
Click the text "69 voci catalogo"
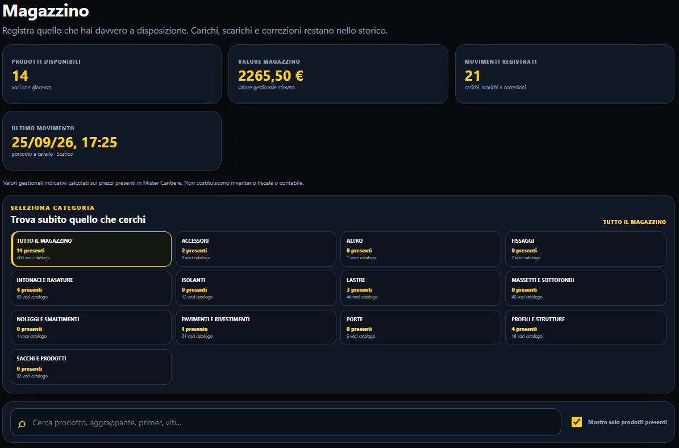click(32, 297)
